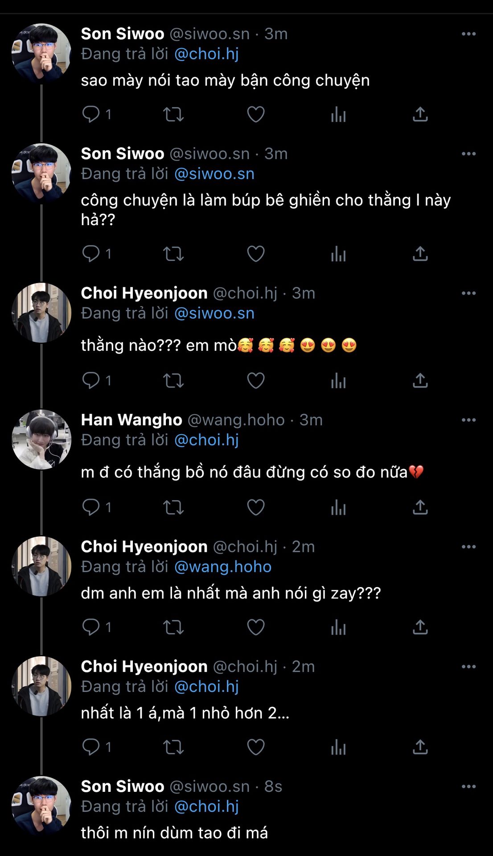
Task: Open Choi Hyeonjoon's display name on 'thằng nào' tweet
Action: pos(144,293)
